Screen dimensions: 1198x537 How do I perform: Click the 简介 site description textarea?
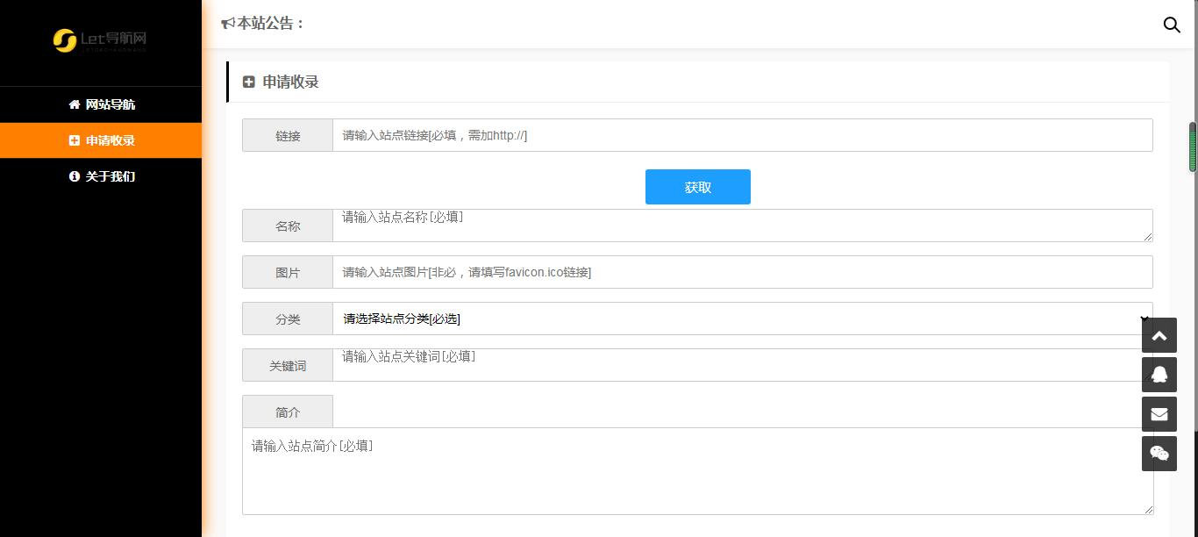[697, 471]
